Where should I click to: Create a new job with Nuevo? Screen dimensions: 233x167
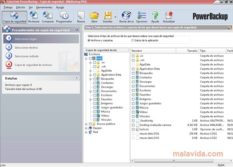tap(81, 17)
